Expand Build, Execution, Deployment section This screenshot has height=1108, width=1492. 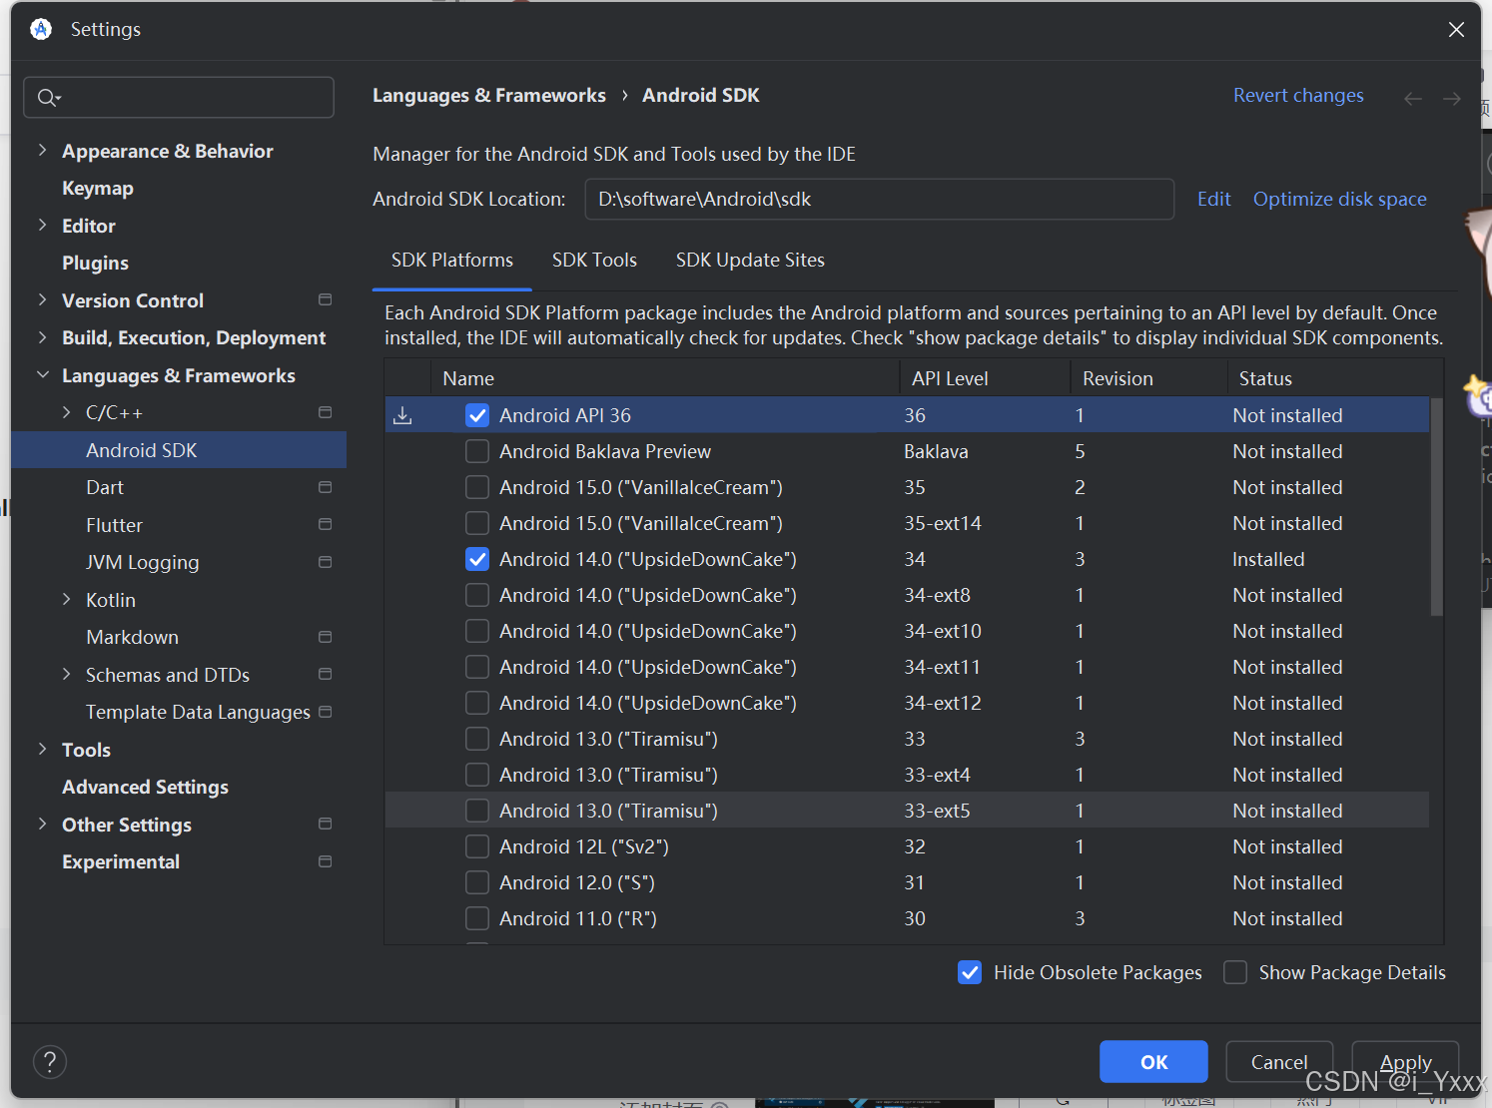[x=42, y=337]
